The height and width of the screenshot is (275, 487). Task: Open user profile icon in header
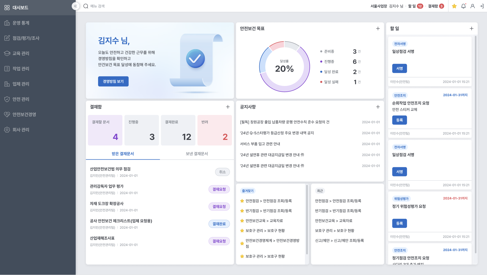473,6
